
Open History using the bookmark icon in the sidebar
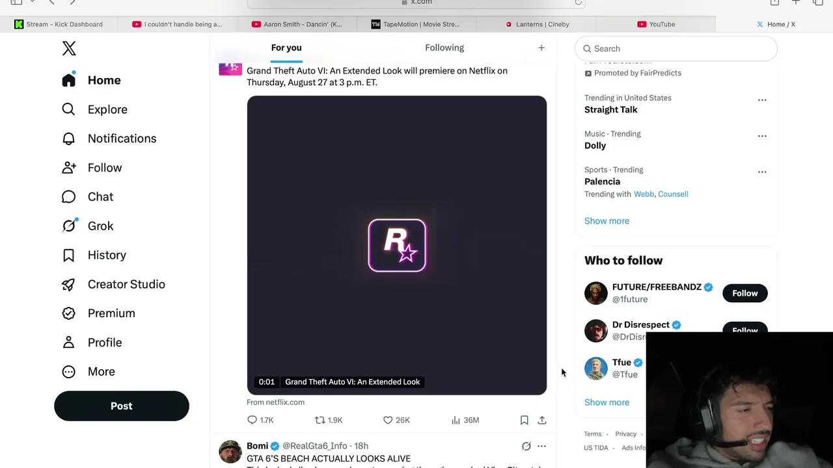[68, 255]
